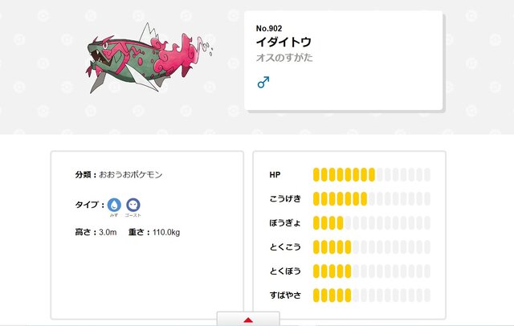Click the こうげき attack stat bar
This screenshot has height=326, width=514.
[371, 199]
